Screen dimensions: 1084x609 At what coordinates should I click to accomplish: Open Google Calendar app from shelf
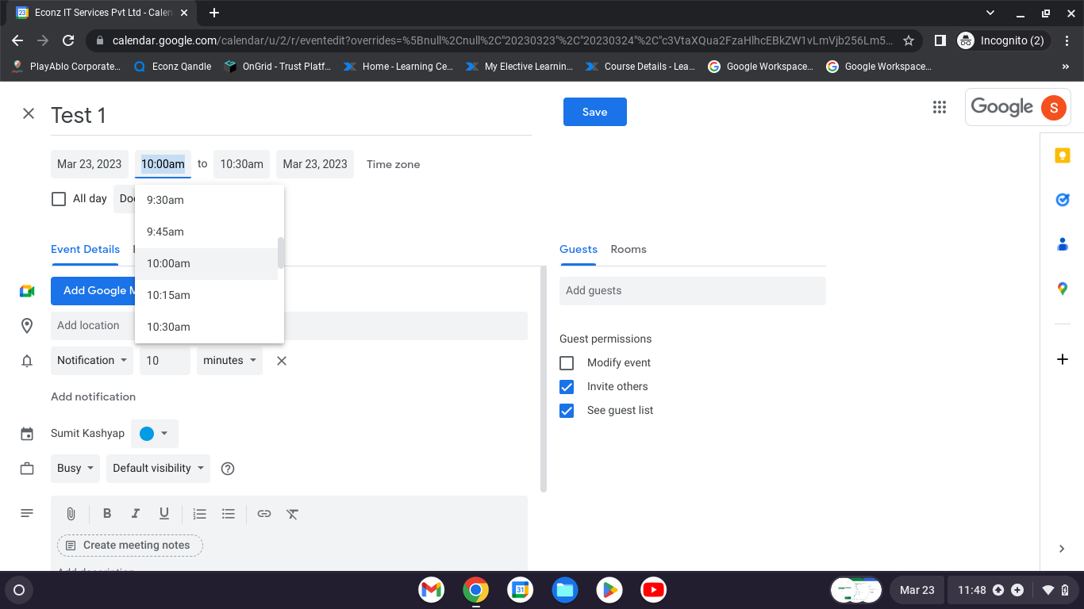pos(521,590)
